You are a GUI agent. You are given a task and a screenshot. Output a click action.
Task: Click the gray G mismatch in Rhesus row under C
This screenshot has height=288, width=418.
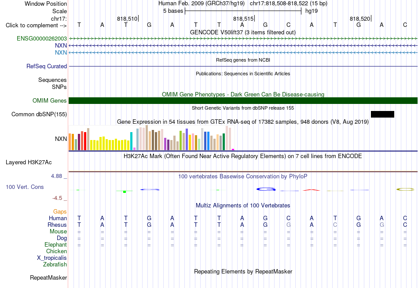289,225
